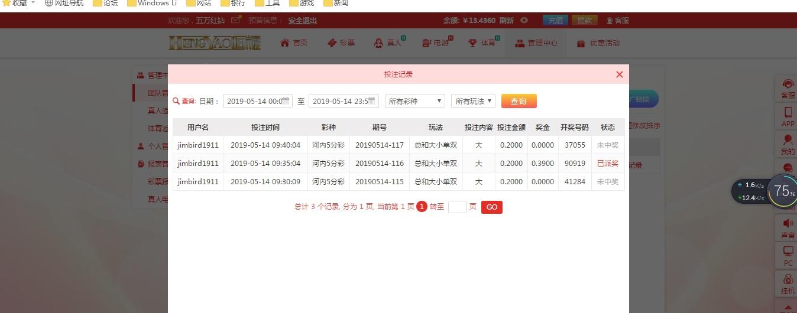Click the 提款 withdraw button
Viewport: 797px width, 313px height.
point(584,20)
